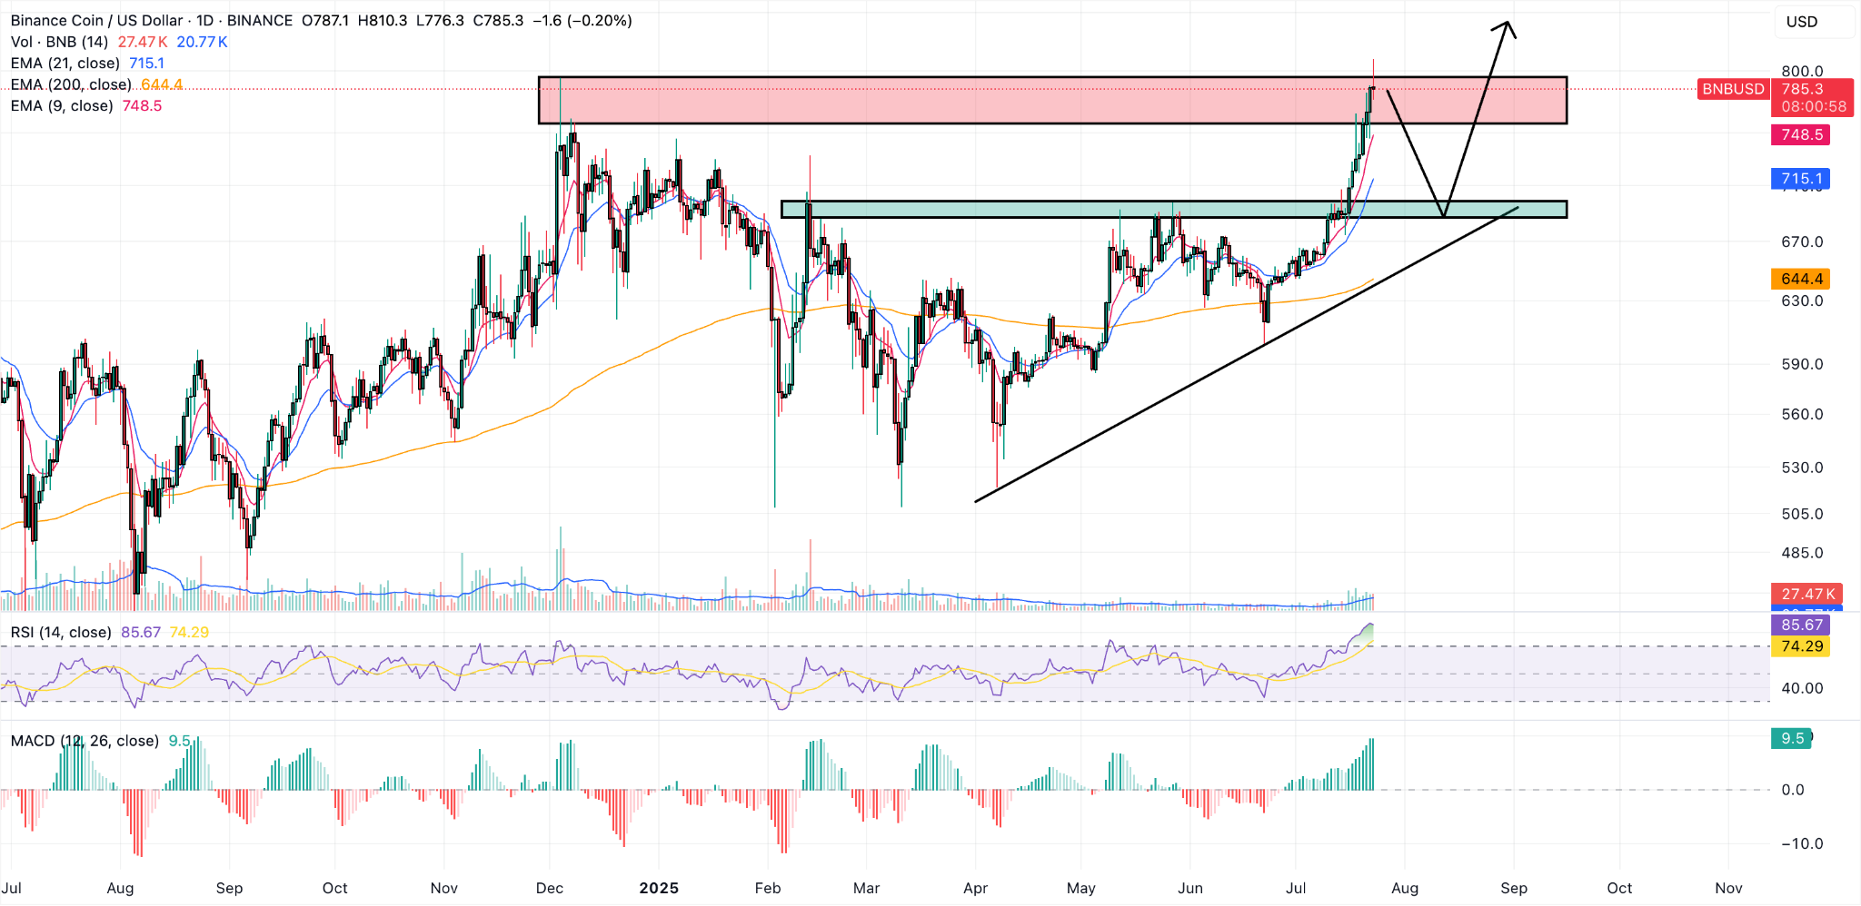Click the 530.0 price scale label
This screenshot has height=906, width=1861.
click(1802, 468)
